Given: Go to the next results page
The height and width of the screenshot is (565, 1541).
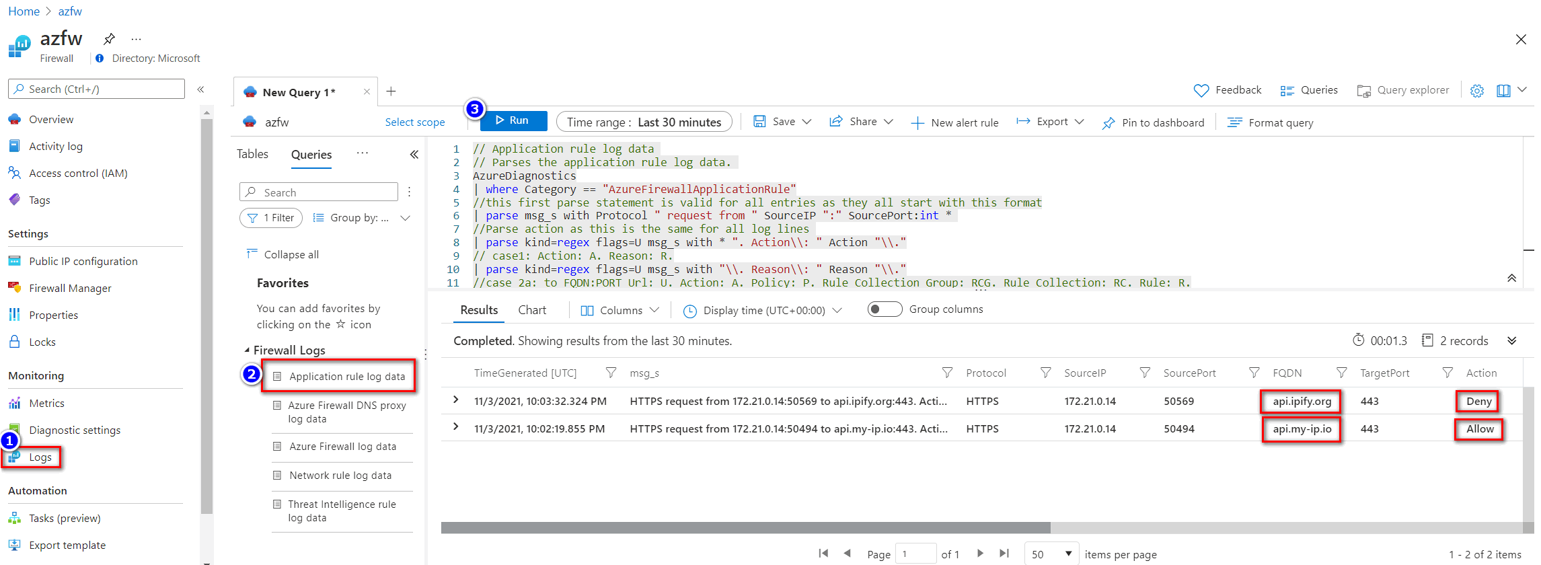Looking at the screenshot, I should coord(981,554).
